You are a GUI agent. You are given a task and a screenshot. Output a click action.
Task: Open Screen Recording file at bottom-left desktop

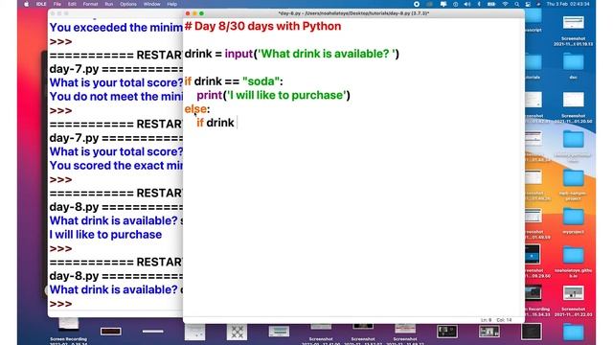pos(68,332)
